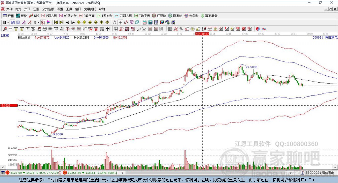Collapse panel with bottom-right down arrow
The height and width of the screenshot is (183, 338).
pos(335,167)
